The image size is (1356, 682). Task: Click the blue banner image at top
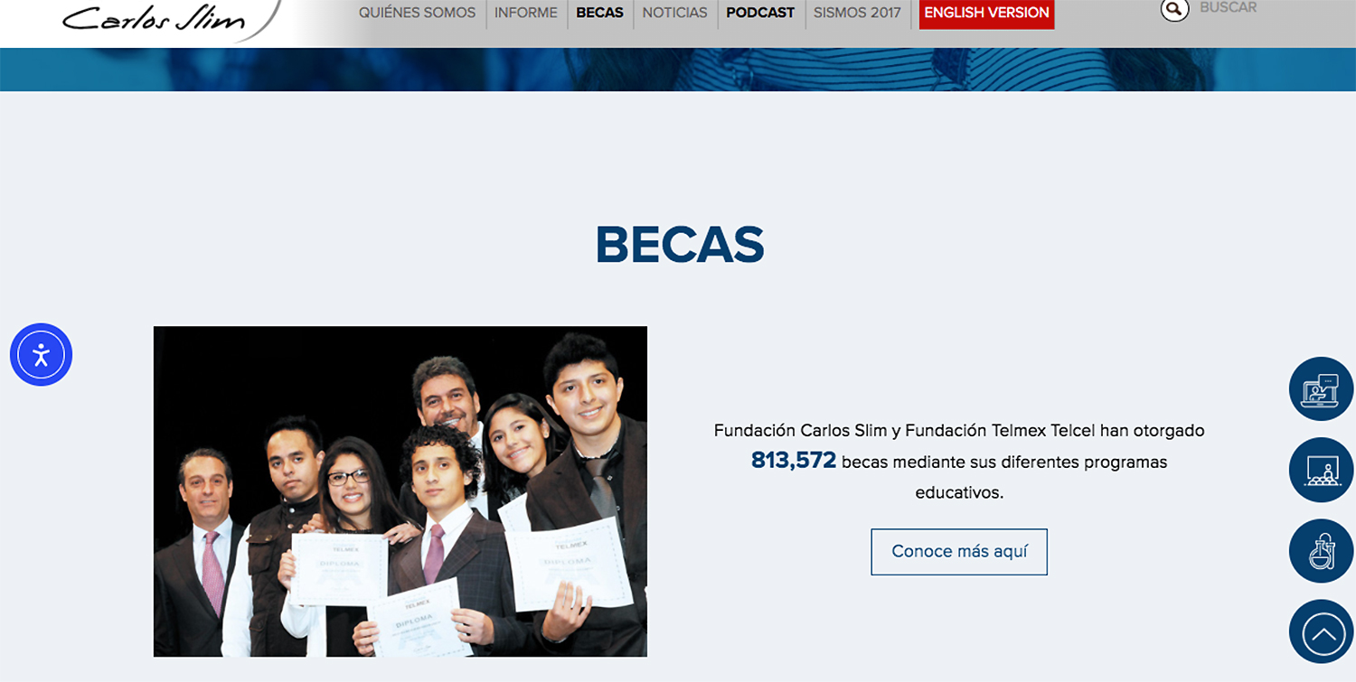pos(678,70)
